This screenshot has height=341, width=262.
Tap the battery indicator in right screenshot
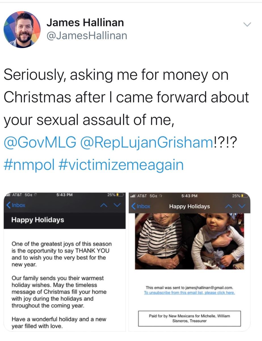pyautogui.click(x=240, y=196)
